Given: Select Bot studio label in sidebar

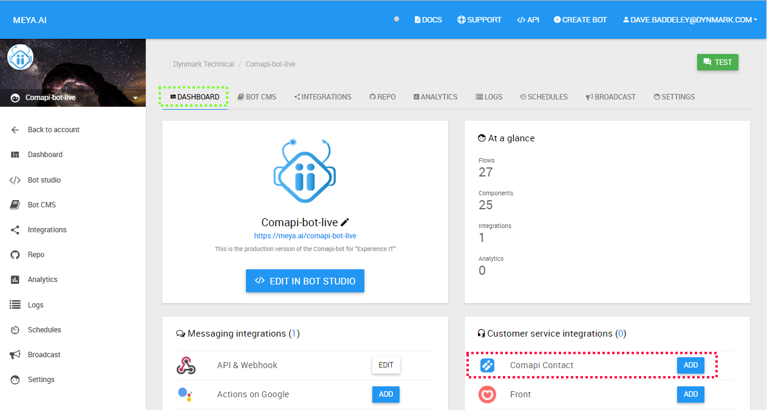Looking at the screenshot, I should 44,180.
